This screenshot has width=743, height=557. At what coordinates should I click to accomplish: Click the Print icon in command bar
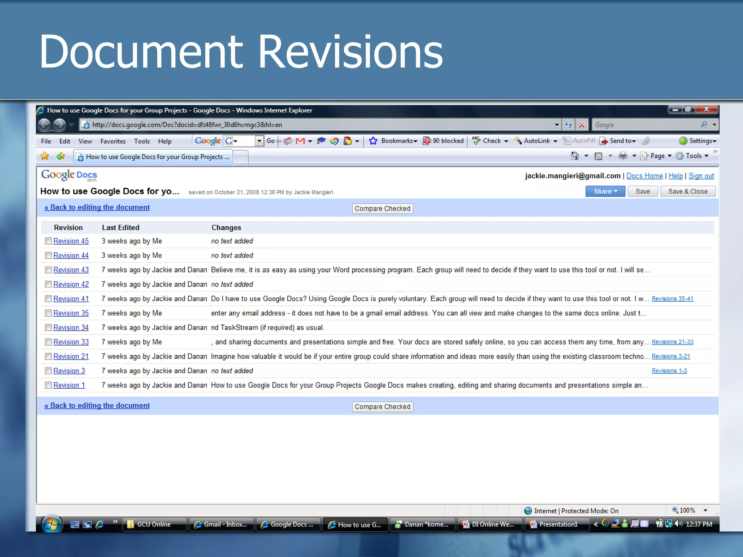(x=623, y=156)
